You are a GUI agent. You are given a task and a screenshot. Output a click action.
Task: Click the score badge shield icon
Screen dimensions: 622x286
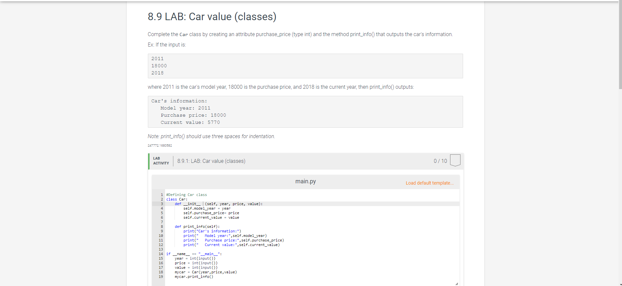click(x=455, y=161)
